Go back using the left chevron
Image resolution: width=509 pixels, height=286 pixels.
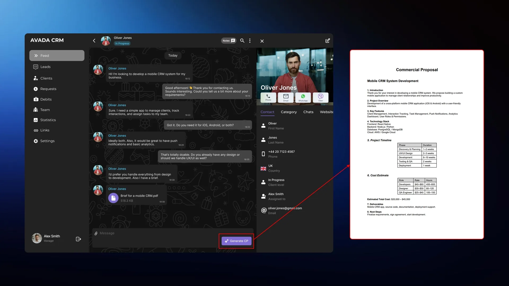[x=94, y=41]
